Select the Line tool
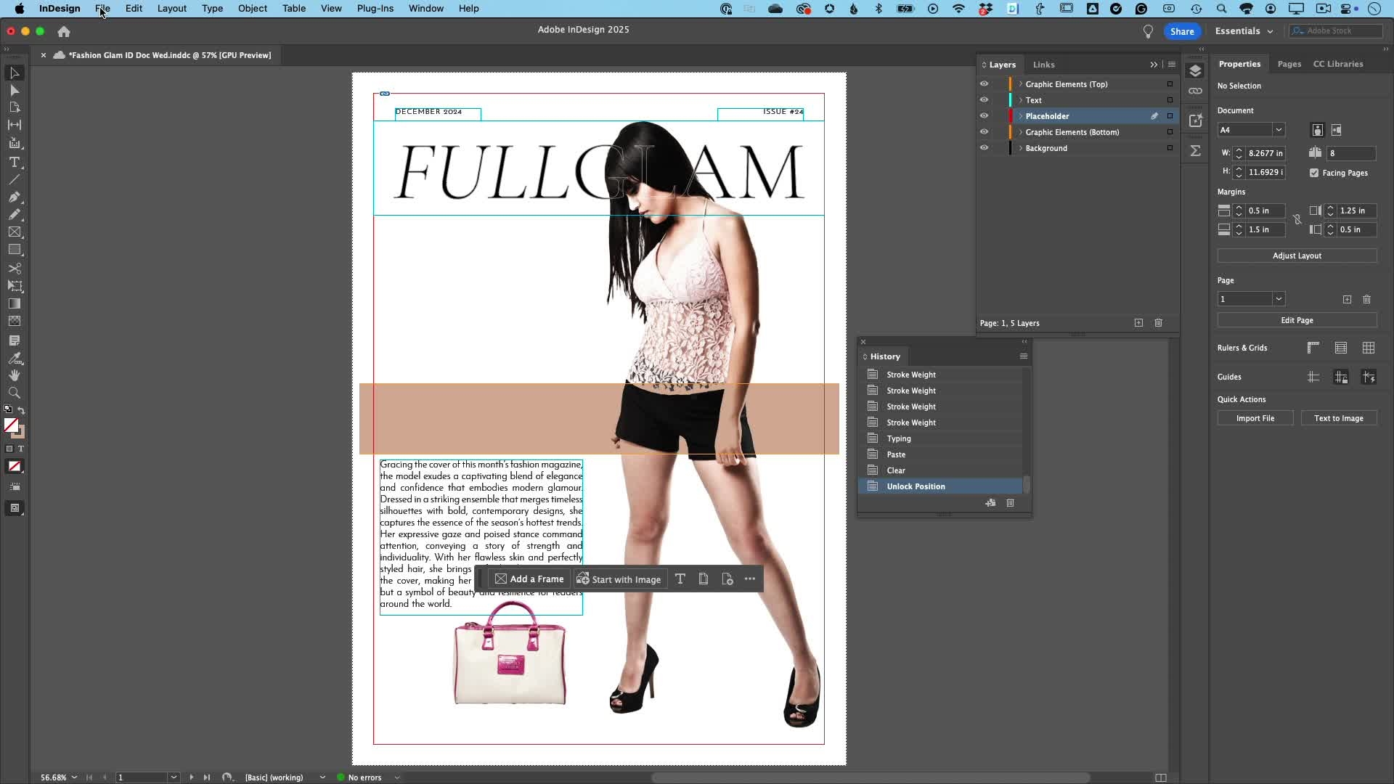 click(15, 179)
